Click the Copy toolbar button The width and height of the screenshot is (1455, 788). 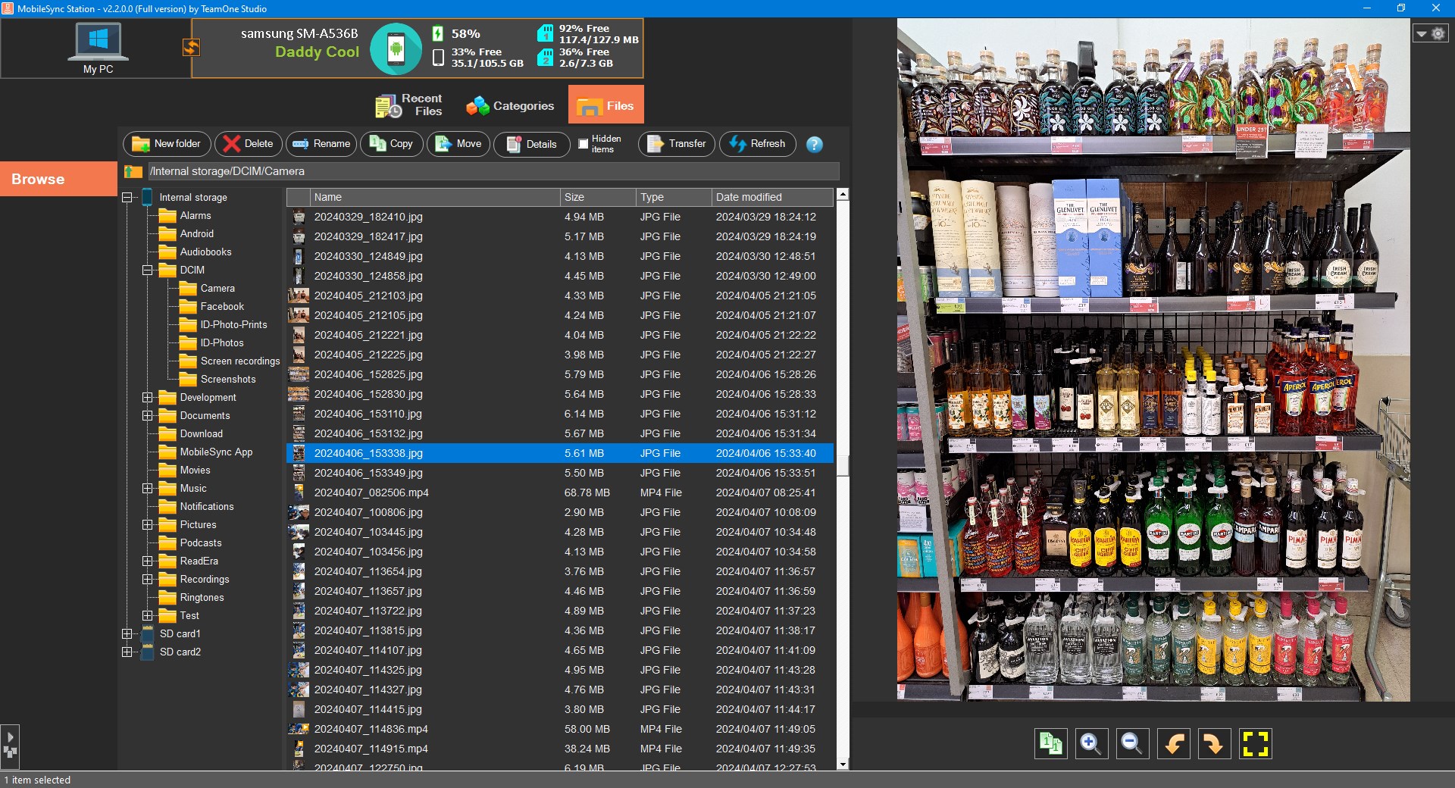(x=392, y=144)
